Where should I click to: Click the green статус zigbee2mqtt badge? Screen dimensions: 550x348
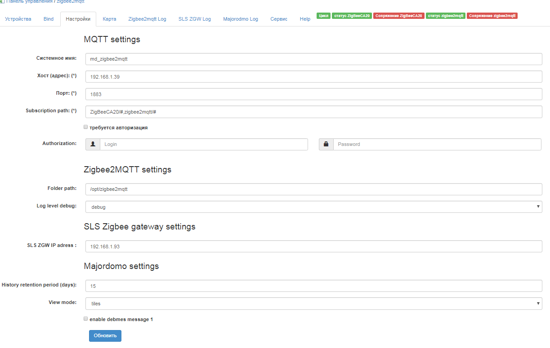click(446, 16)
